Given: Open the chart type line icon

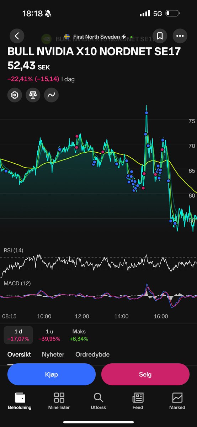Looking at the screenshot, I should [x=51, y=95].
